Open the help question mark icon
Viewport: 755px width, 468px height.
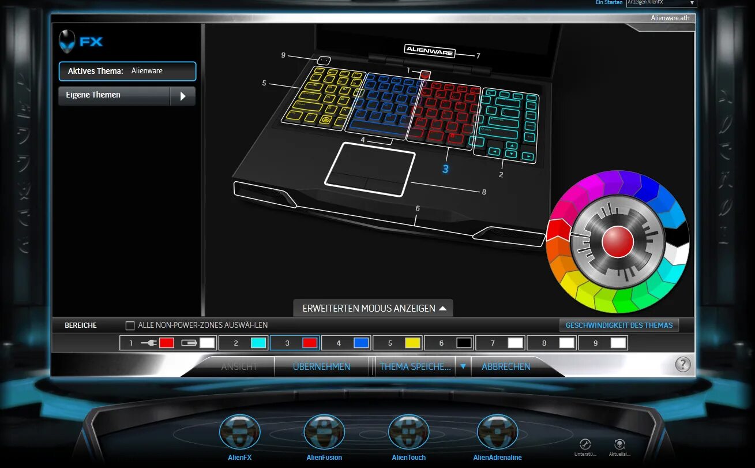point(683,364)
